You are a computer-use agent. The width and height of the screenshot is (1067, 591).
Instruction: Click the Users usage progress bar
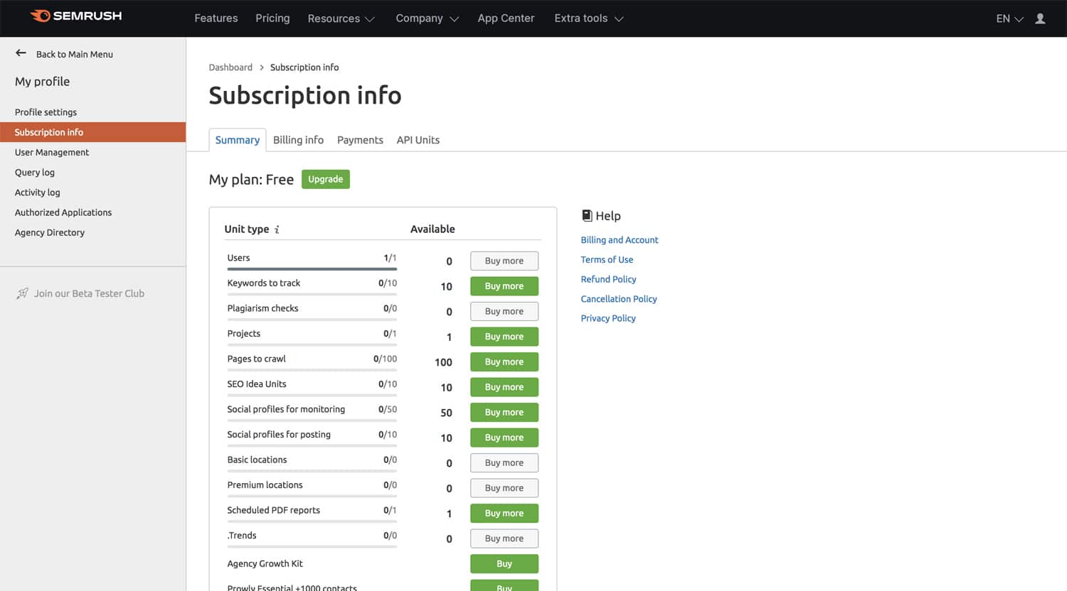pyautogui.click(x=312, y=269)
